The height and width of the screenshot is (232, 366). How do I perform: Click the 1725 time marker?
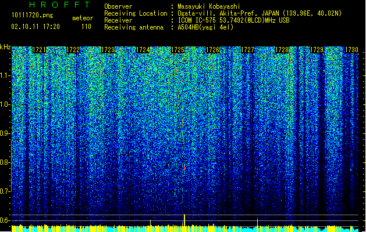(177, 50)
